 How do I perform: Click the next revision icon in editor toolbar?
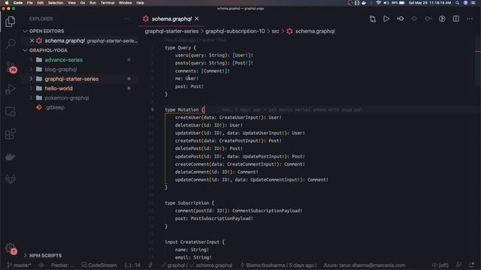(x=428, y=19)
